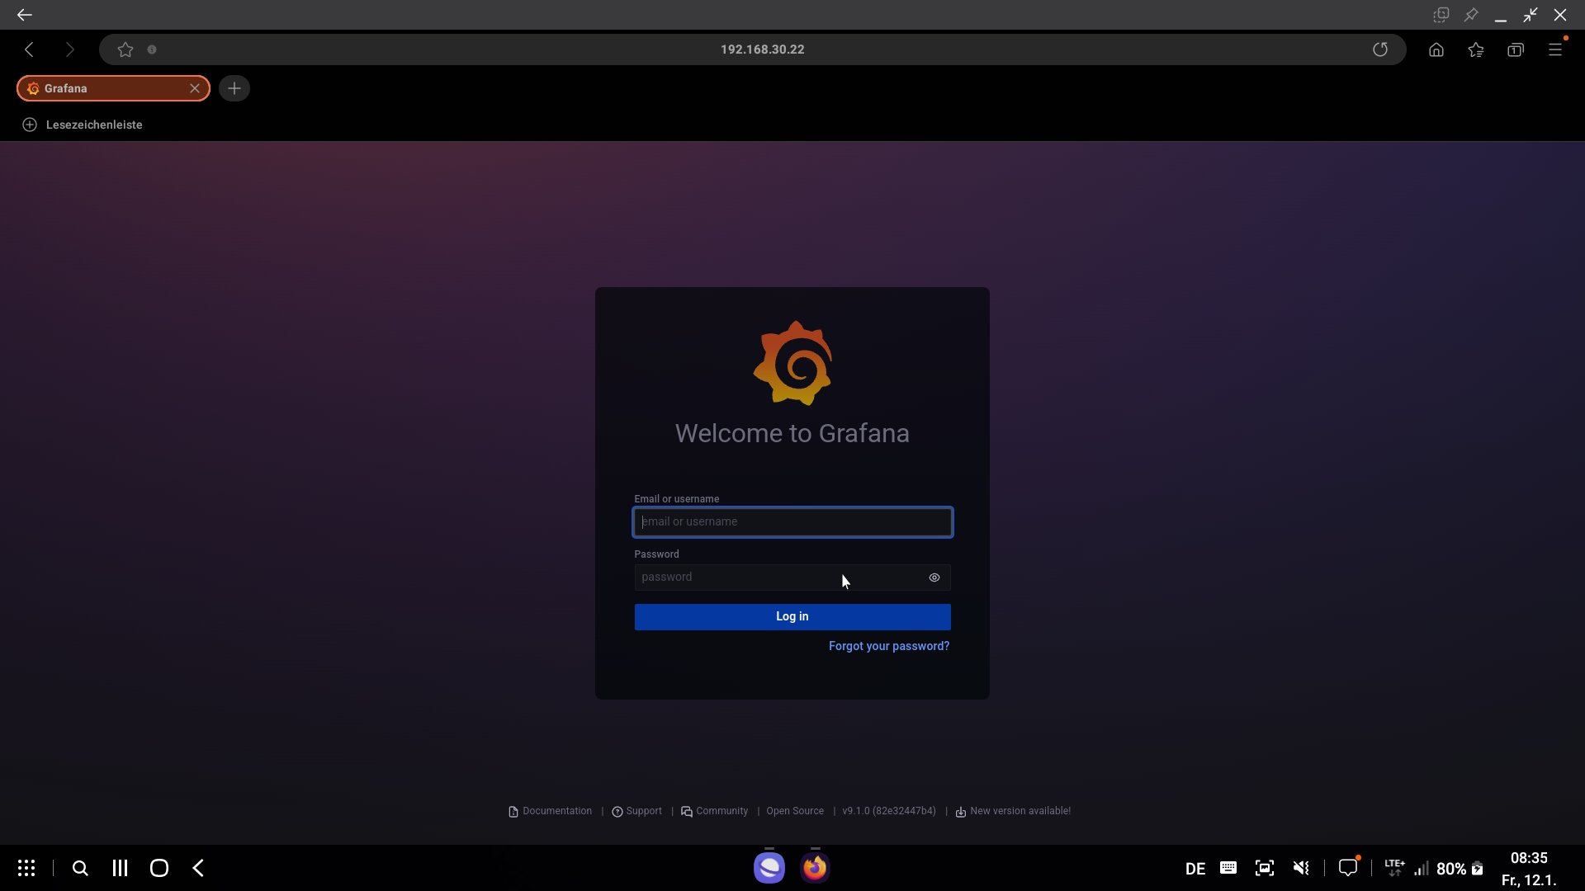1585x891 pixels.
Task: Bookmark page with address bar star
Action: [125, 49]
